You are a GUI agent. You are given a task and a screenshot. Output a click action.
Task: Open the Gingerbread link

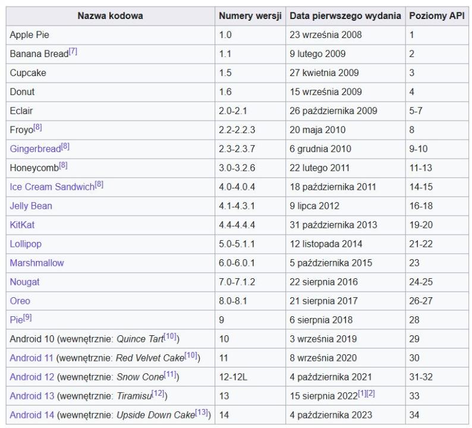[36, 149]
